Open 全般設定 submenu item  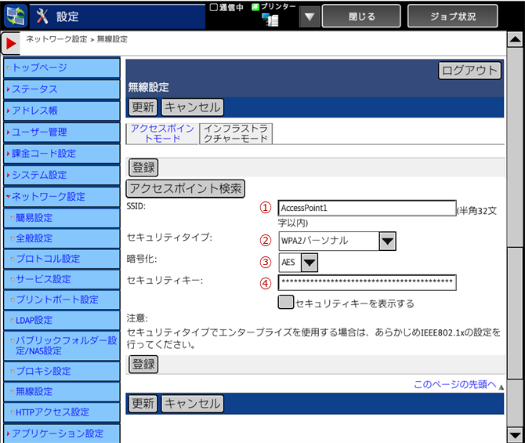click(62, 238)
